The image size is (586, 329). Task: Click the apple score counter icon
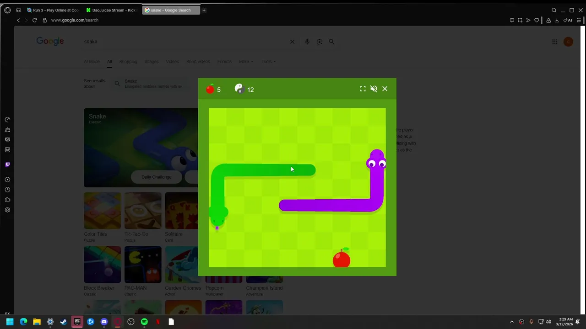click(x=210, y=89)
